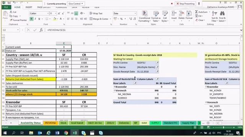Viewport: 245px width, 137px height.
Task: Click the Clear button in Editing group
Action: 200,20
